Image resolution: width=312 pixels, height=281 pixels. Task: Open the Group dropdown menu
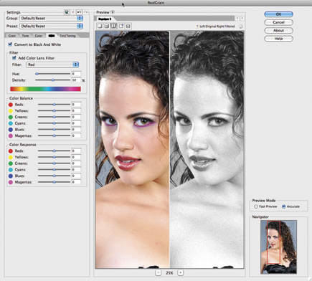pos(51,18)
